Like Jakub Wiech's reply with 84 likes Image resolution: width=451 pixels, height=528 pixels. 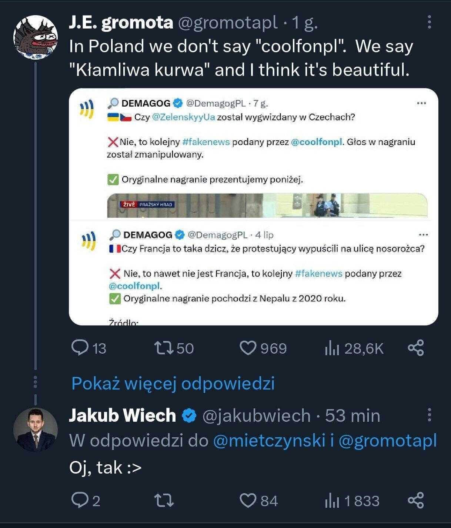[258, 501]
